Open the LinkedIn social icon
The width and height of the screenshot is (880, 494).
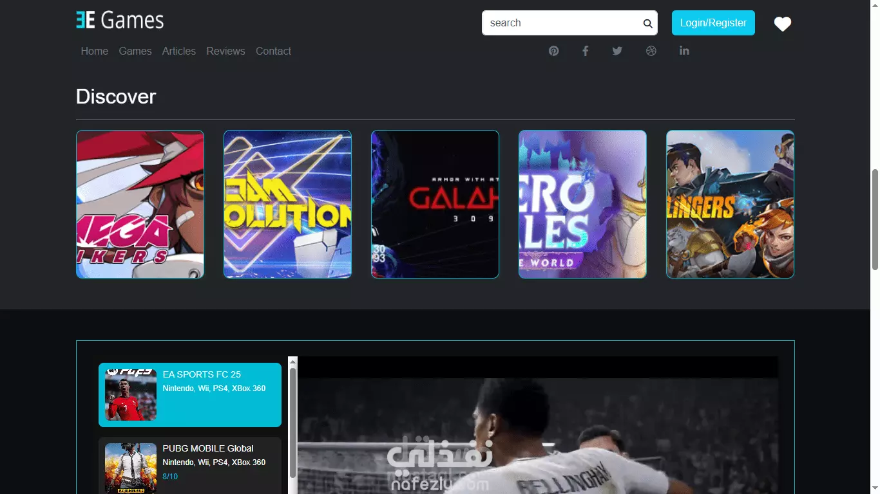[x=684, y=50]
